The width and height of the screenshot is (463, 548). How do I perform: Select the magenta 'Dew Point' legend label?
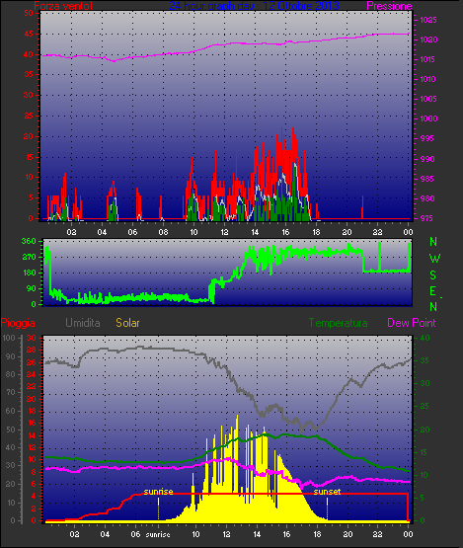[x=412, y=323]
